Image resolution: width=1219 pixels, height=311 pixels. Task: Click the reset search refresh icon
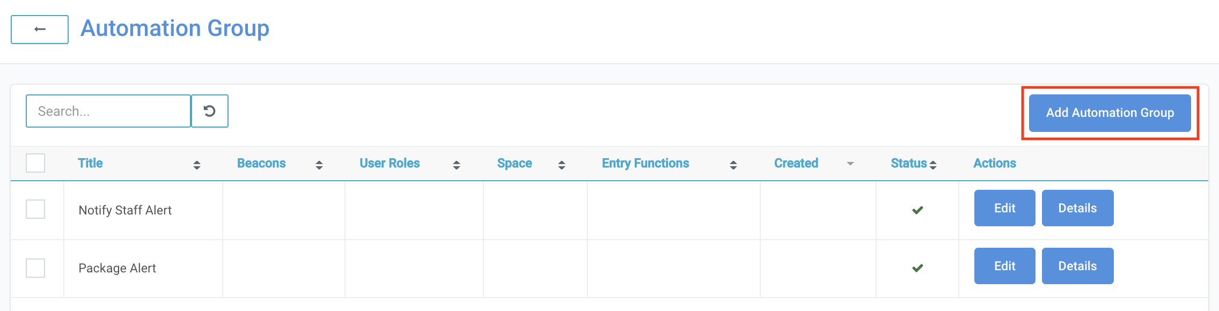(210, 111)
